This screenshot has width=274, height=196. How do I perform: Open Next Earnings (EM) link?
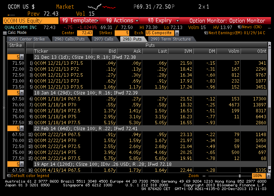pos(235,33)
